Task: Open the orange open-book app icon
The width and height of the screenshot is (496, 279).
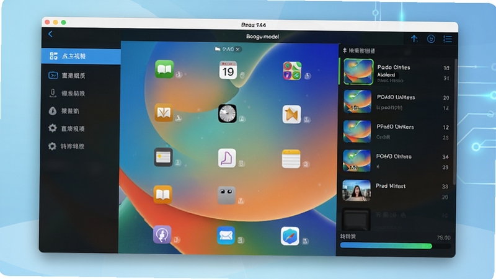Action: (x=162, y=195)
